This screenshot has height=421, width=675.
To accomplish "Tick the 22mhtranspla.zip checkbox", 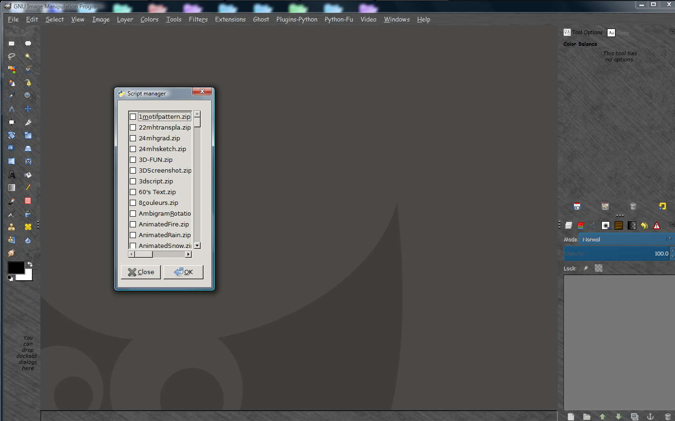I will (133, 128).
